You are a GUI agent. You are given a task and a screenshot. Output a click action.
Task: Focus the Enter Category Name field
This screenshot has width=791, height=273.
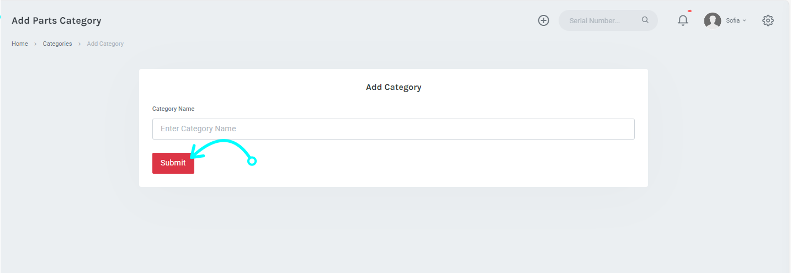[394, 129]
